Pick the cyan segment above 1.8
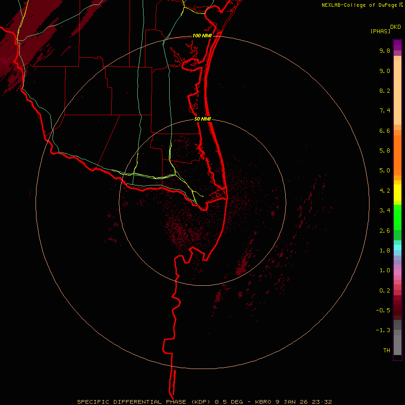Screen dimensions: 405x405 point(397,247)
